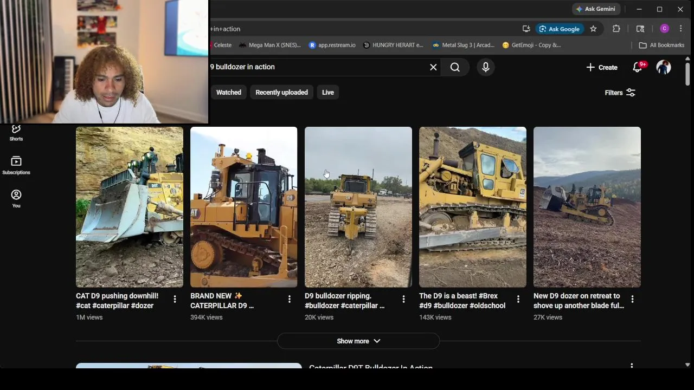Click the scrollbar down arrow

coord(687,365)
